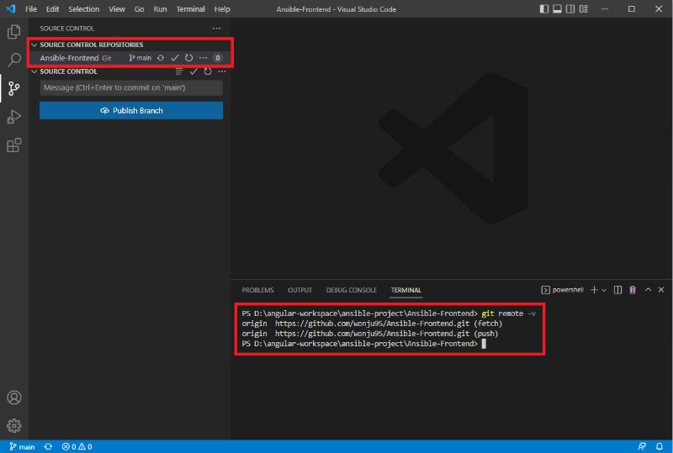Click view as tree icon in Source Control header
Image resolution: width=673 pixels, height=453 pixels.
[x=179, y=71]
